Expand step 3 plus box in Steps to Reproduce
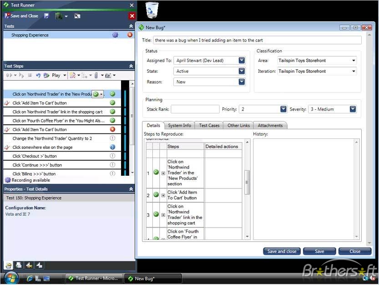The height and width of the screenshot is (285, 379). point(163,215)
